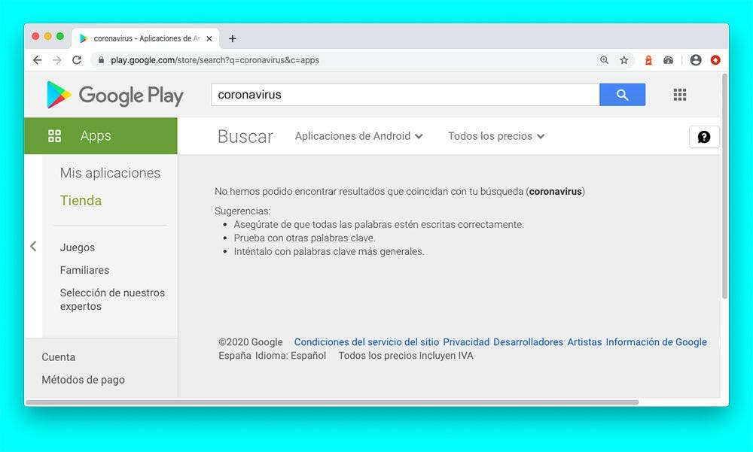Reload the page with the refresh icon
Screen dimensions: 753x452
tap(76, 60)
